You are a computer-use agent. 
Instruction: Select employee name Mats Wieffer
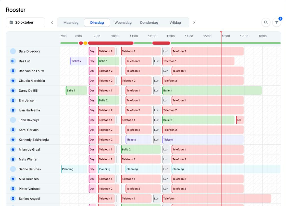[x=28, y=159]
